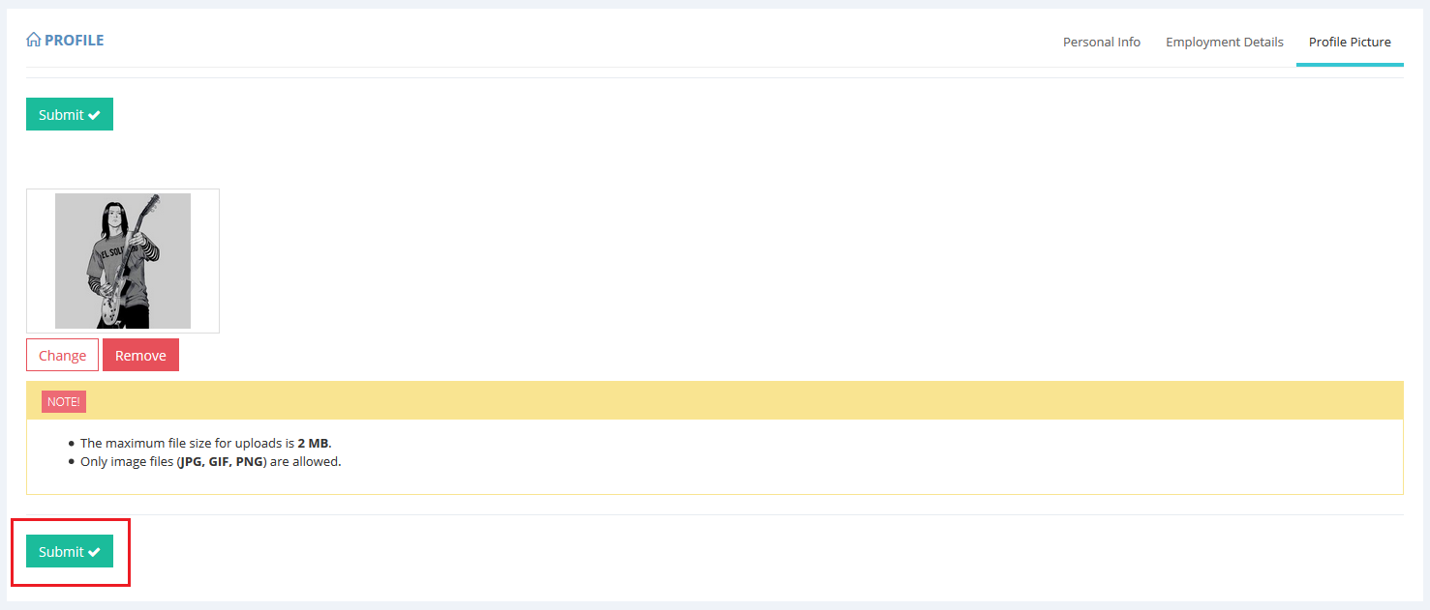
Task: Click Change to replace the picture
Action: (x=62, y=356)
